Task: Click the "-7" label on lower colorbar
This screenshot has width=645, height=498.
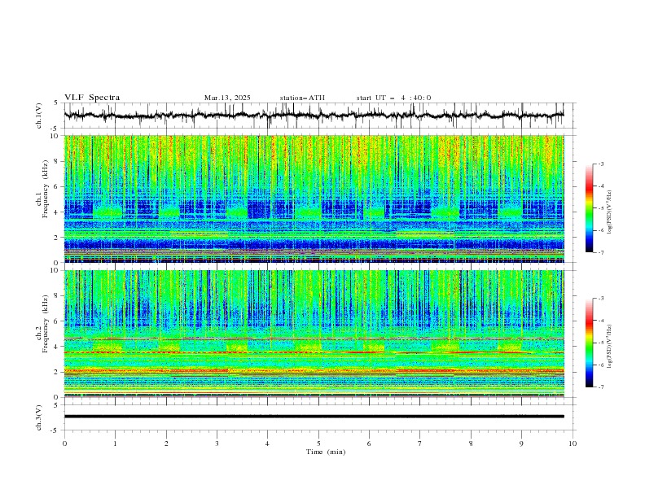Action: [601, 387]
